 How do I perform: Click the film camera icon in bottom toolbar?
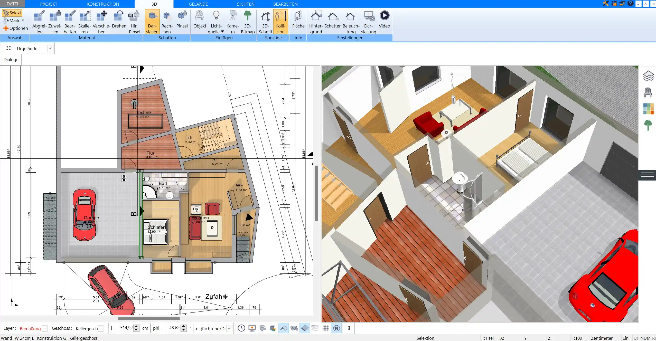(x=263, y=328)
